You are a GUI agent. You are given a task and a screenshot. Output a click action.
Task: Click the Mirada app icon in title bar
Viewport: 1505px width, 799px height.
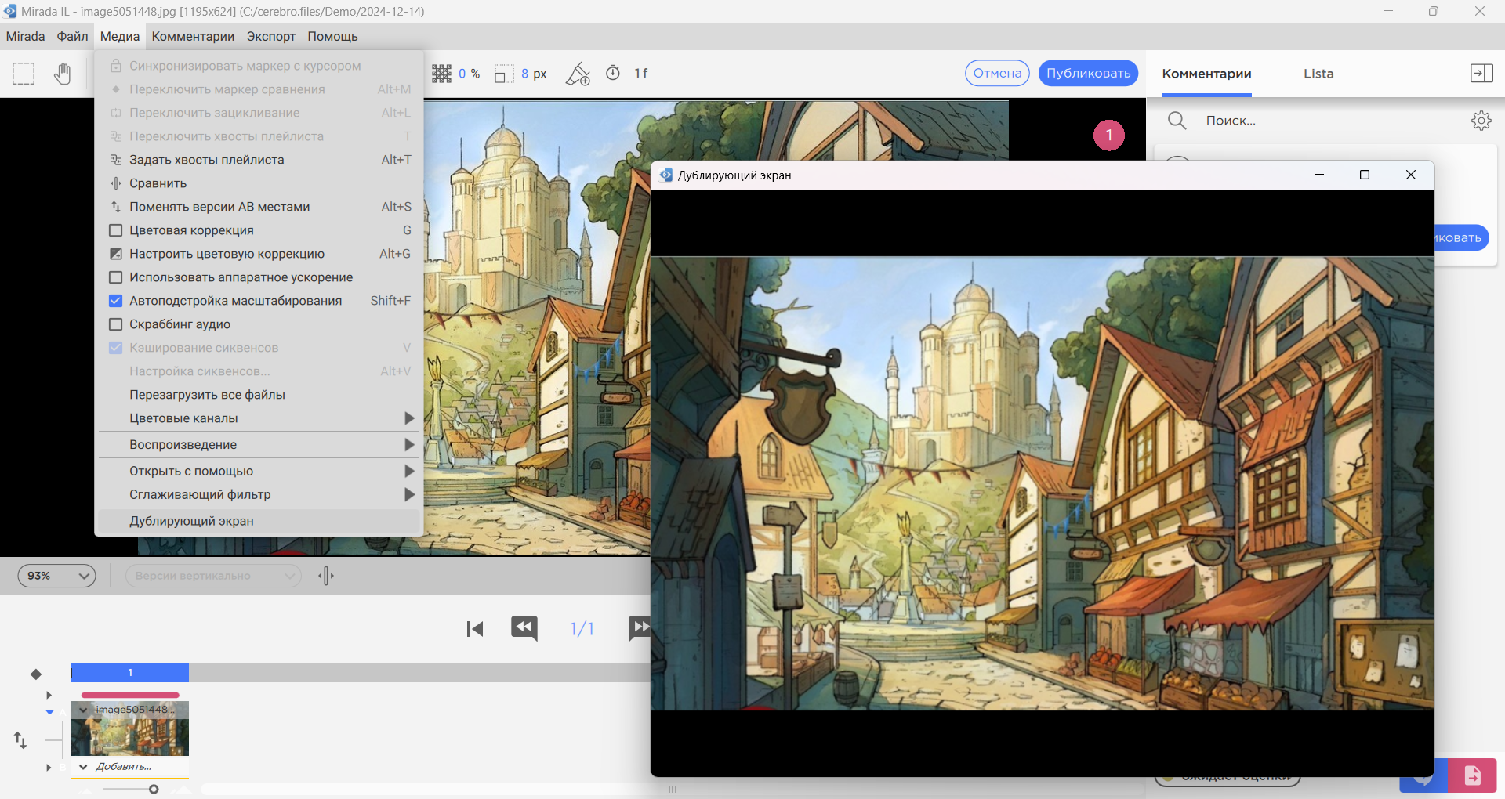point(9,11)
